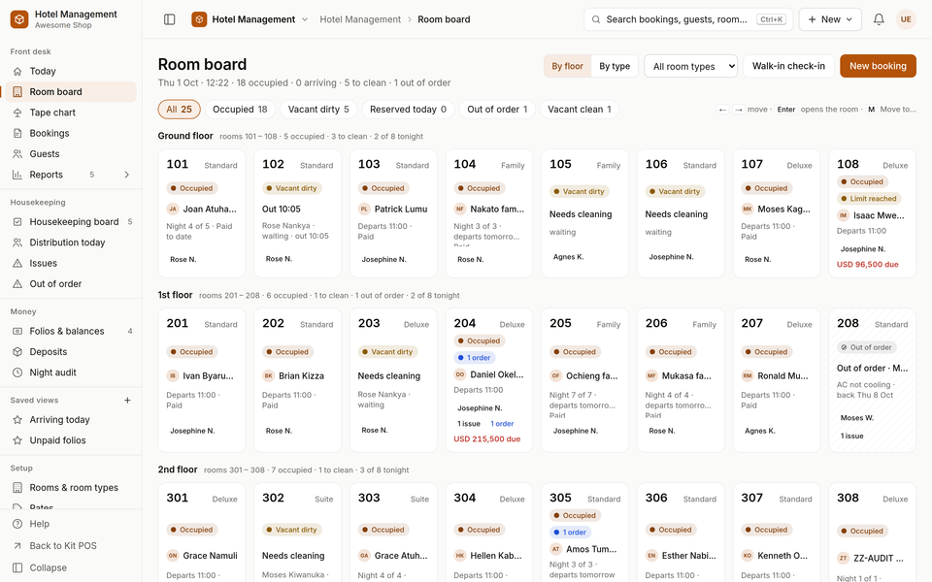This screenshot has height=582, width=932.
Task: Expand the Reports submenu chevron
Action: click(x=126, y=175)
